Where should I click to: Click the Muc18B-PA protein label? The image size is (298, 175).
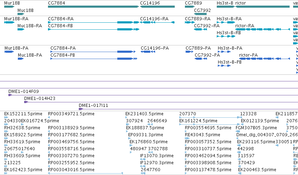click(x=30, y=55)
